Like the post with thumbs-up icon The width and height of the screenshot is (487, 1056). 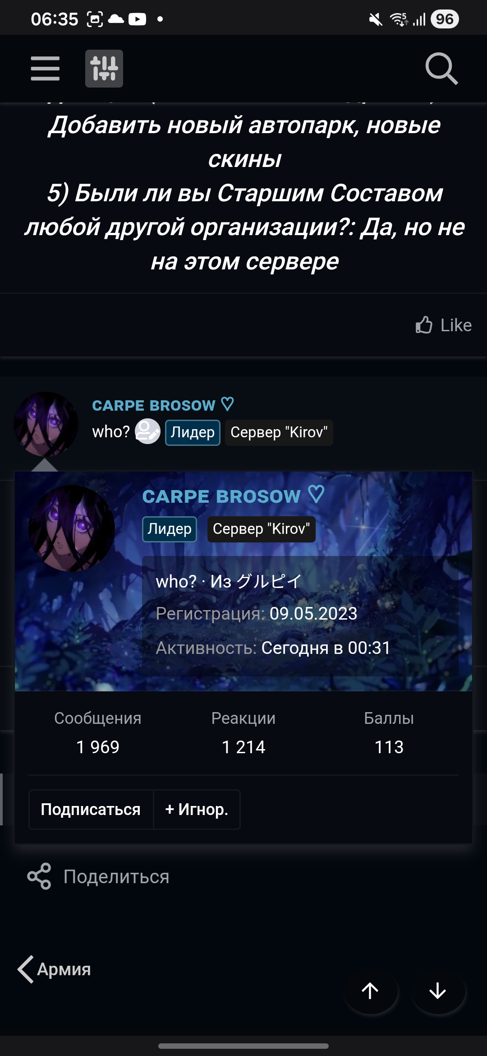pyautogui.click(x=444, y=325)
